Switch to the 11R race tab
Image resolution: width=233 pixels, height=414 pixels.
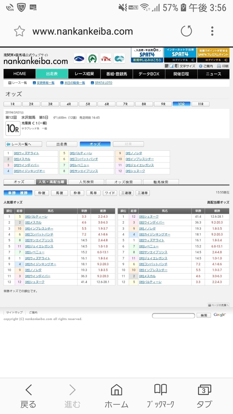200,104
